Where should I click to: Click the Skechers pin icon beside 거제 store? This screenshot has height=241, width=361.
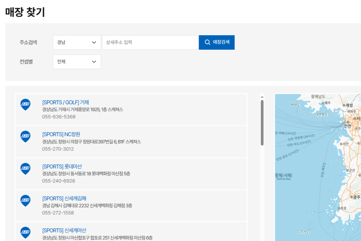[x=25, y=105]
